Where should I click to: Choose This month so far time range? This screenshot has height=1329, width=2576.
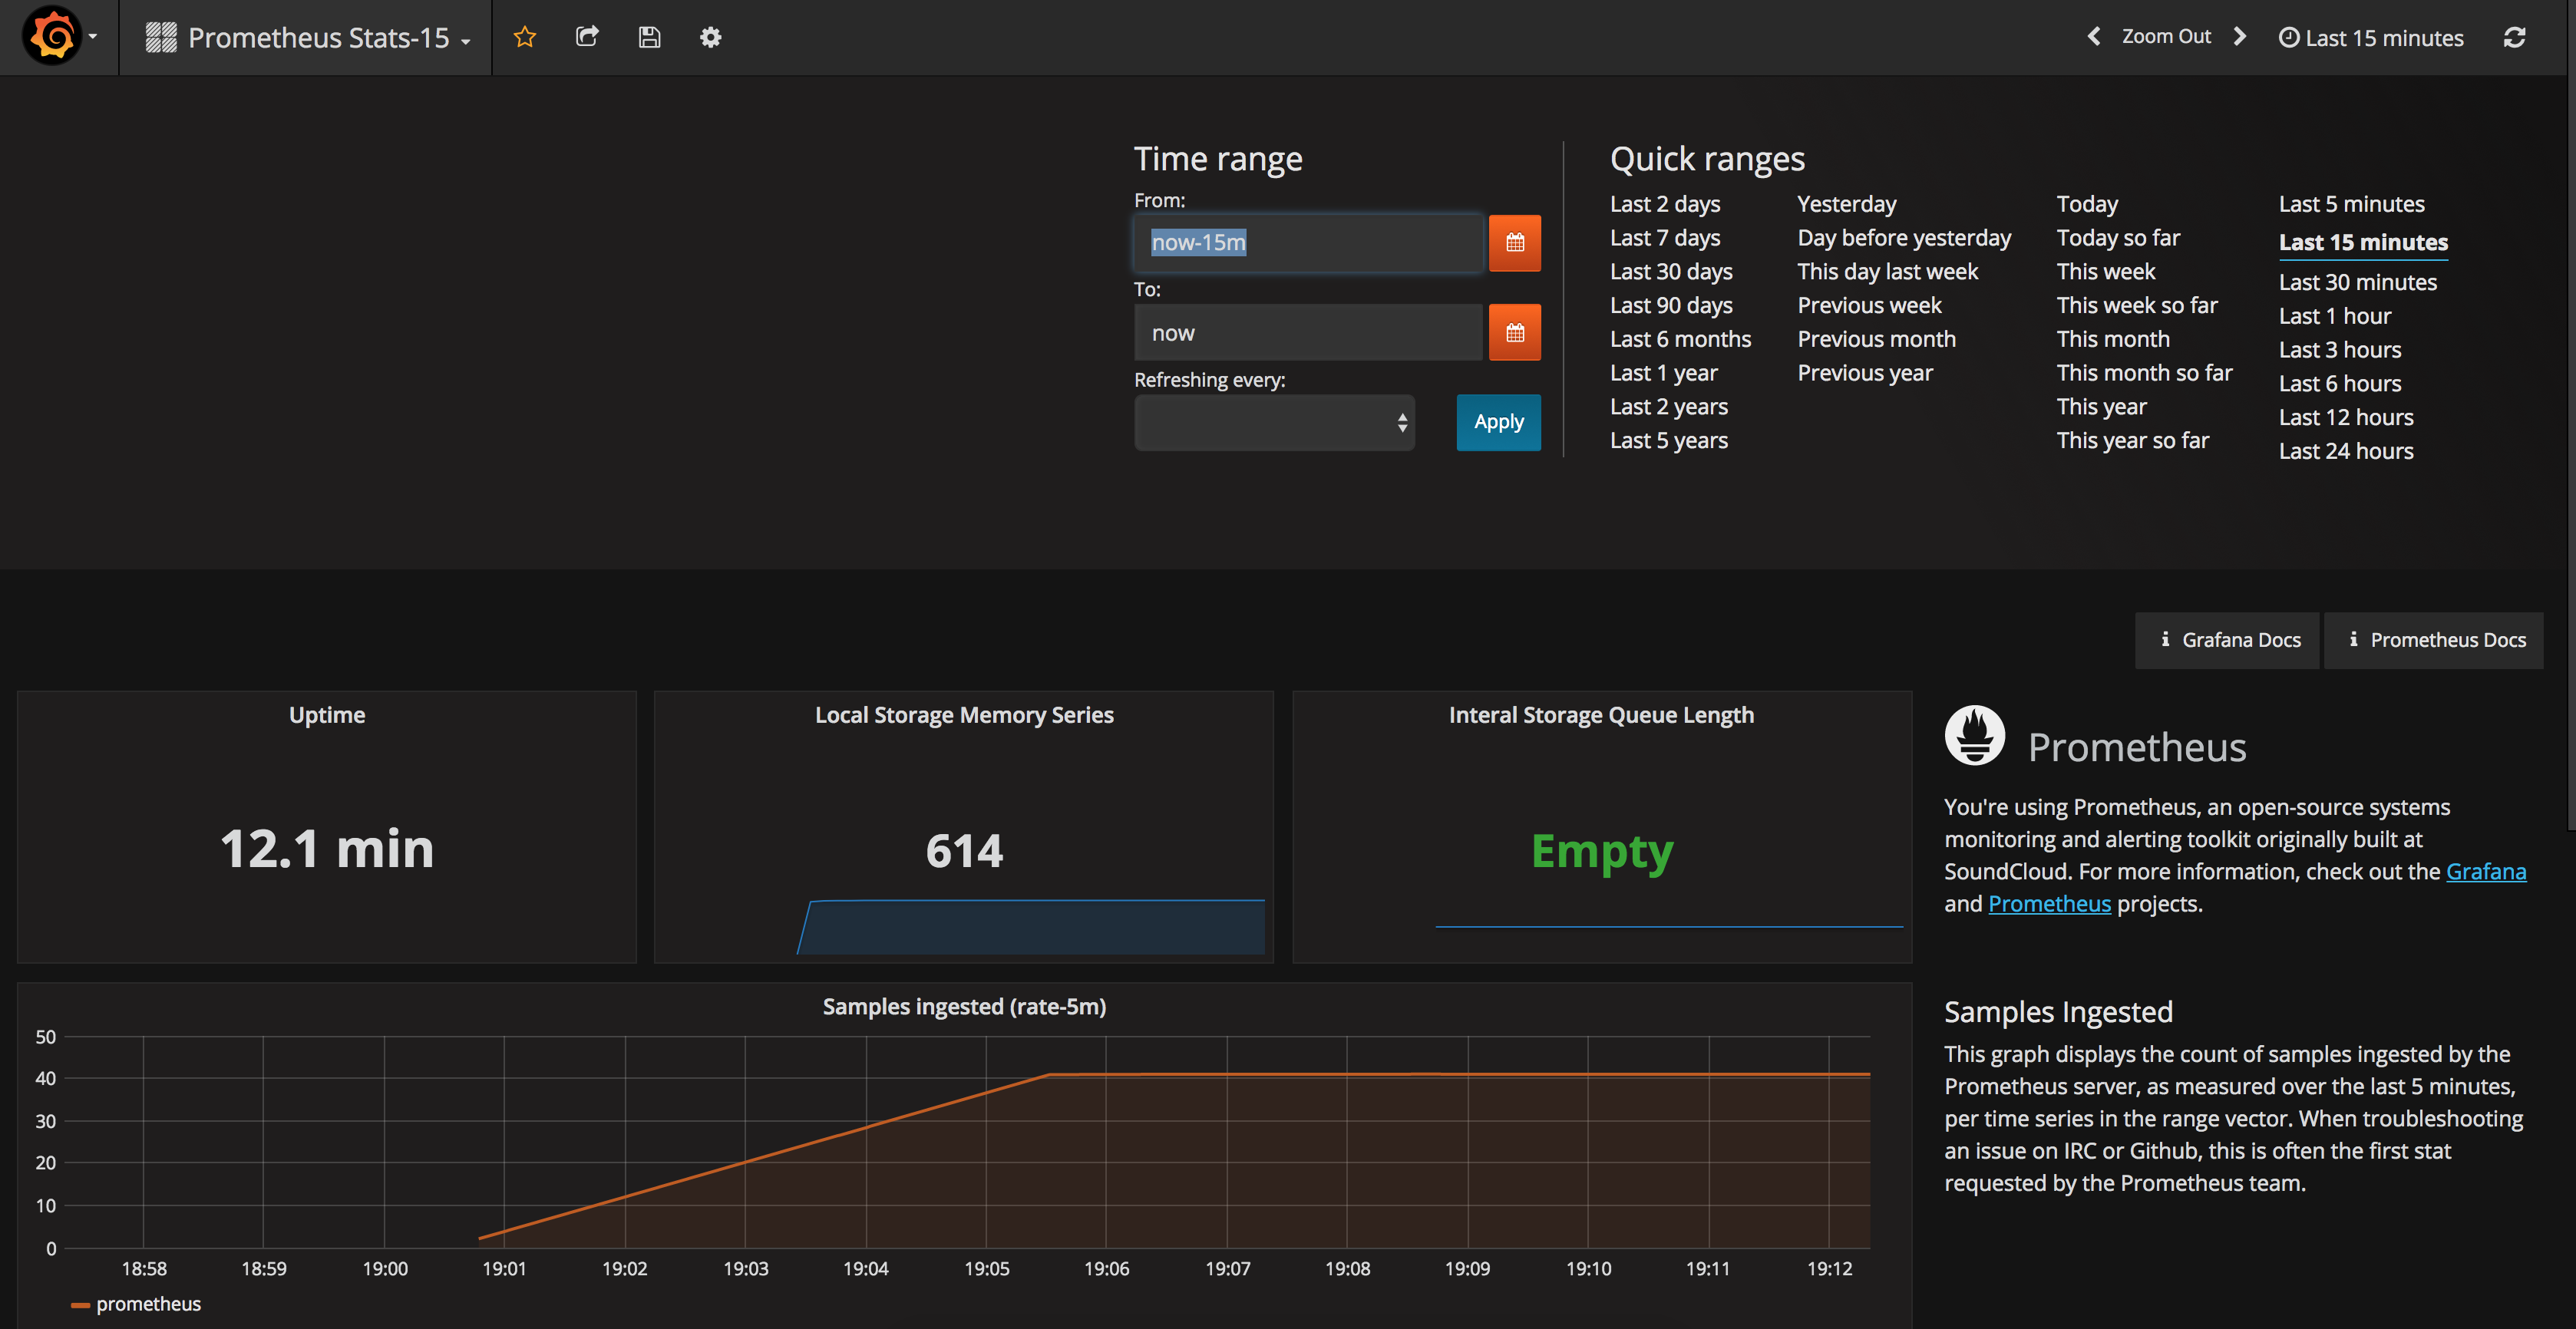[2144, 372]
